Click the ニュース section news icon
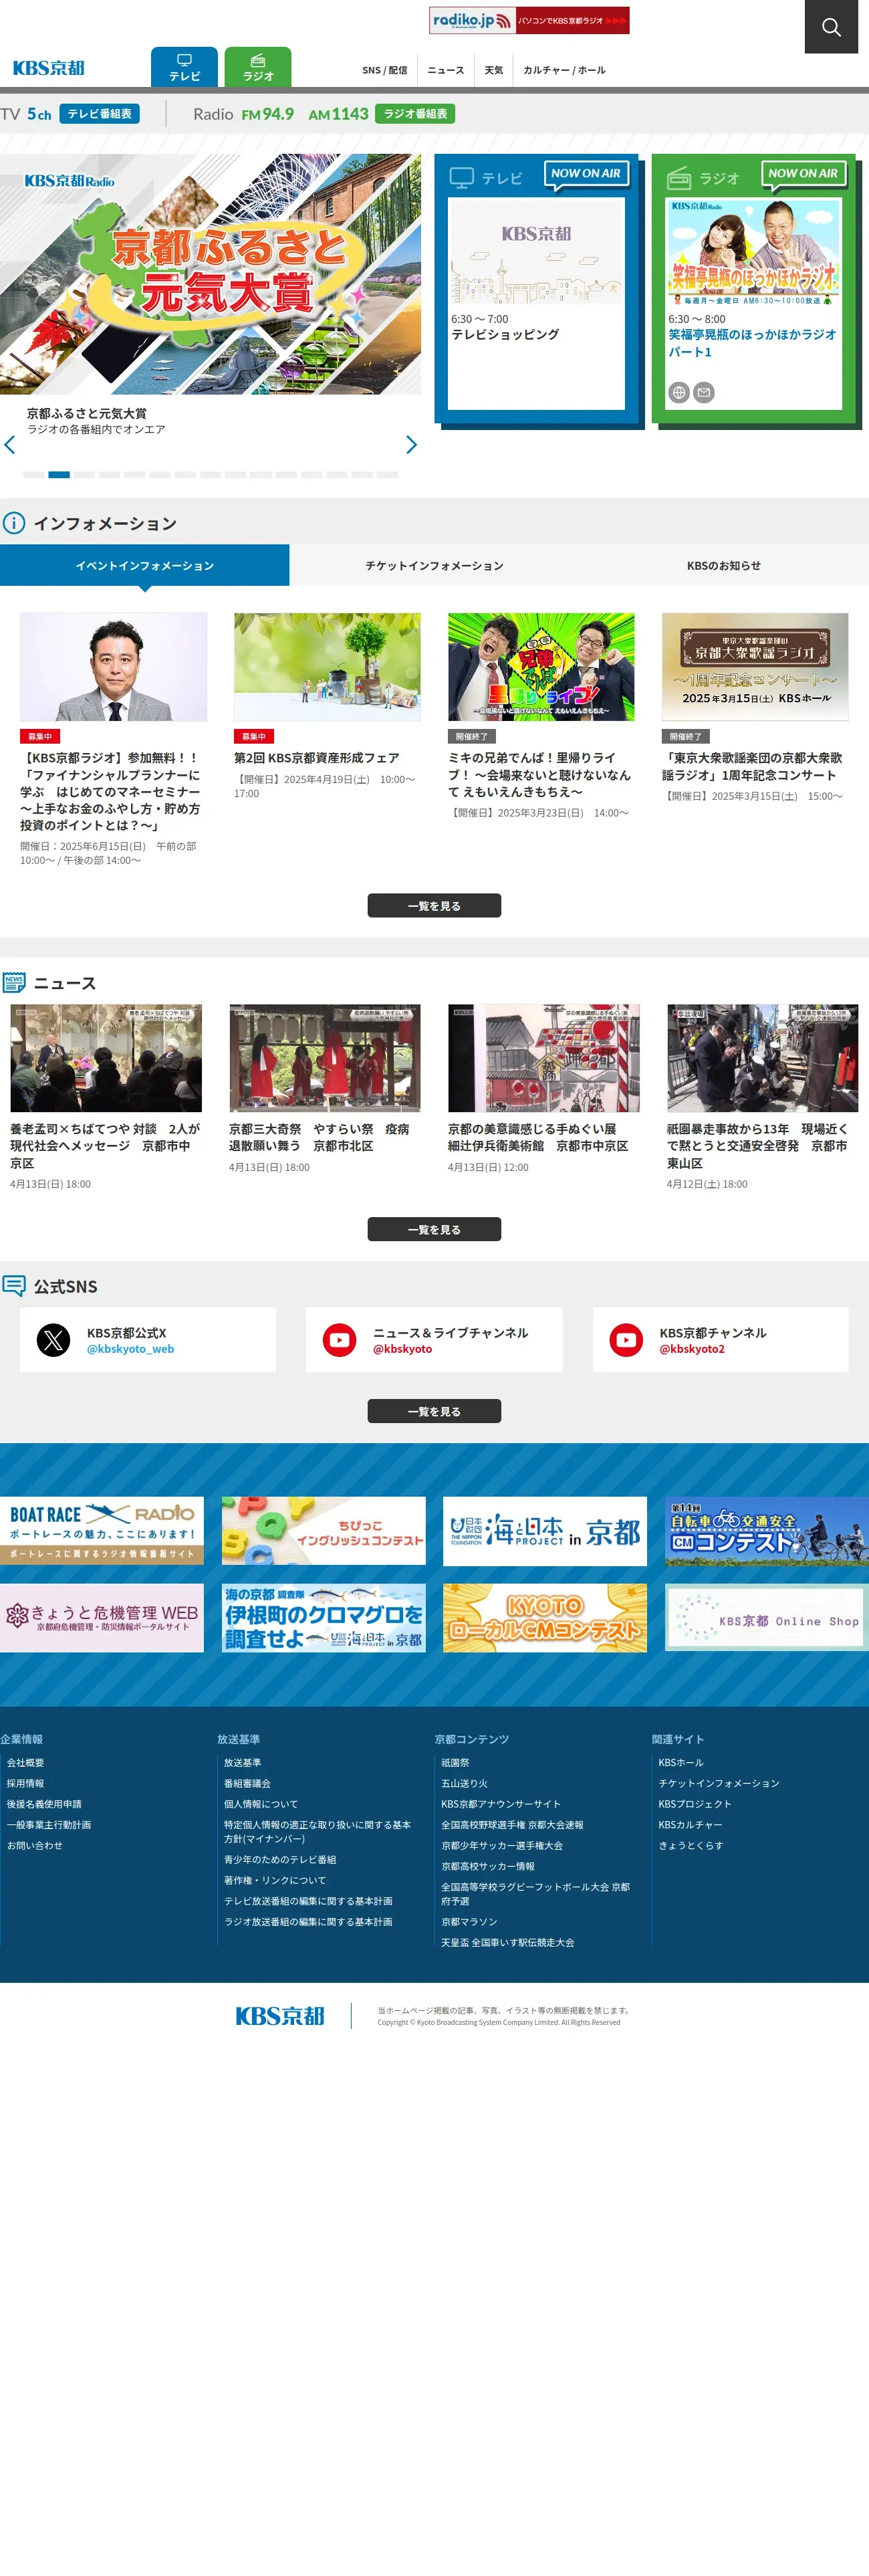Screen dimensions: 869x2576 click(14, 983)
